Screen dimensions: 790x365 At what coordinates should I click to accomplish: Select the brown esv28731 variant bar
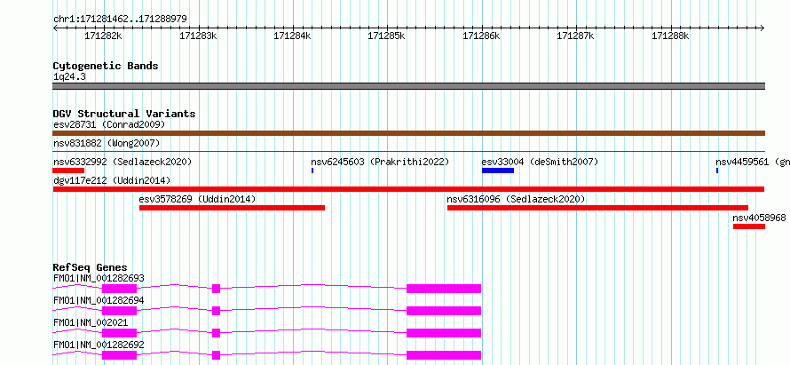click(x=408, y=133)
